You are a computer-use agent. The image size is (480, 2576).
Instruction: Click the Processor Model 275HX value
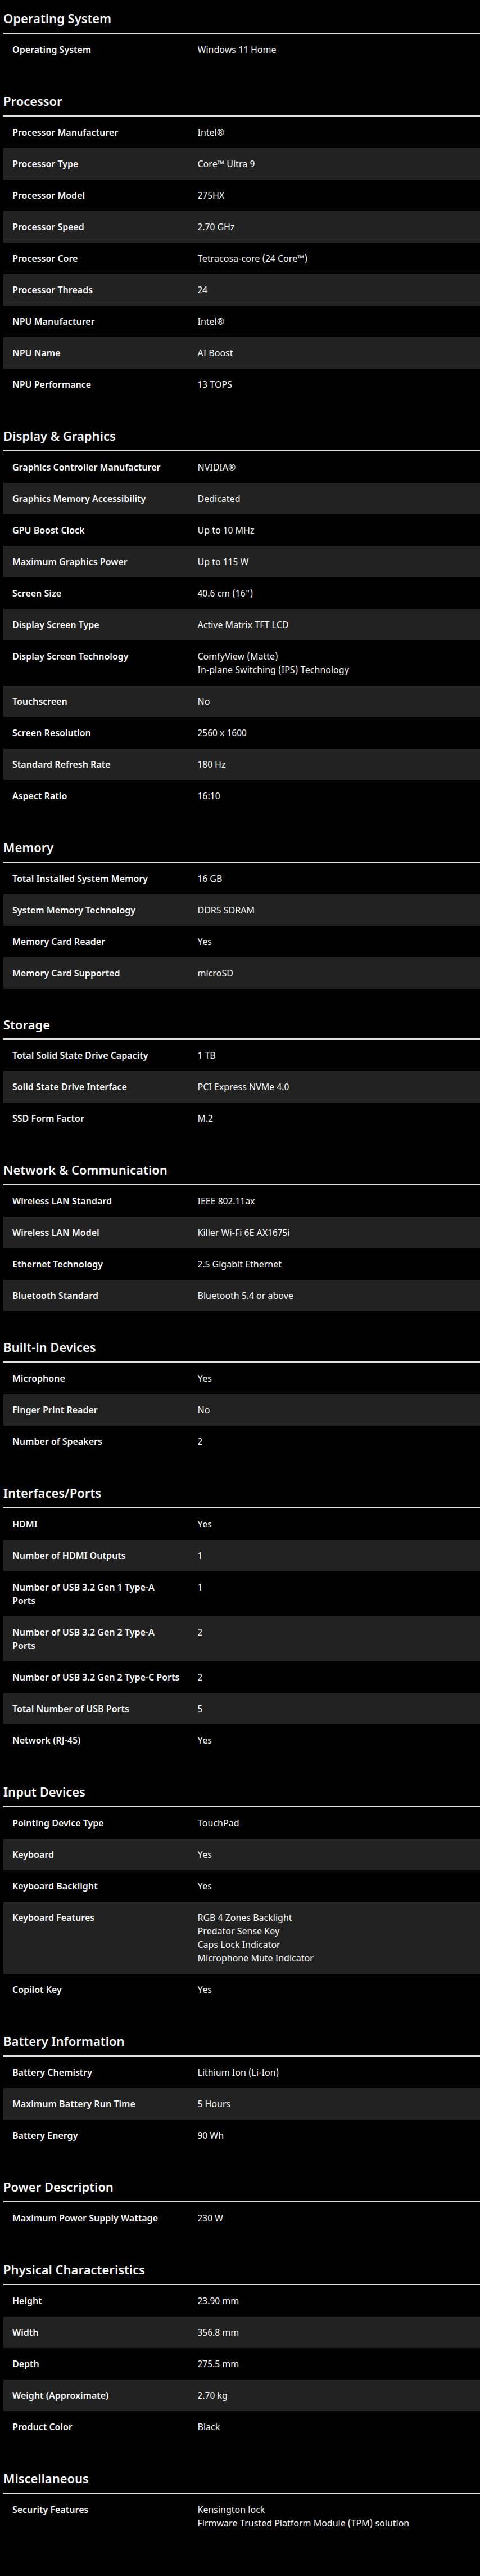[211, 196]
